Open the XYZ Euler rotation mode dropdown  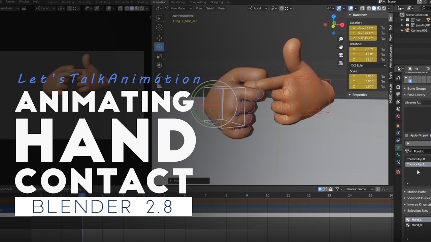(367, 66)
